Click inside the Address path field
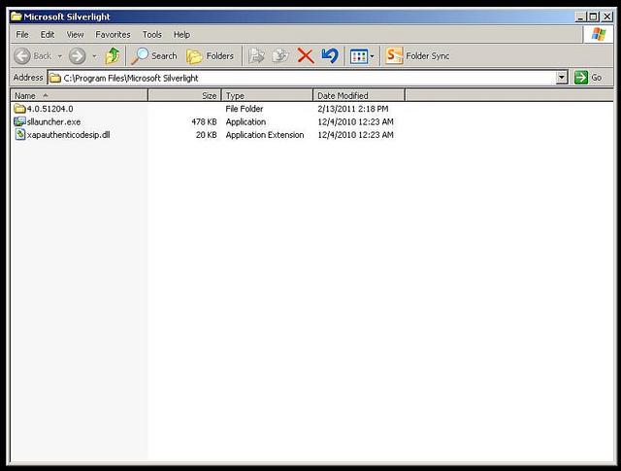The height and width of the screenshot is (471, 621). tap(291, 78)
